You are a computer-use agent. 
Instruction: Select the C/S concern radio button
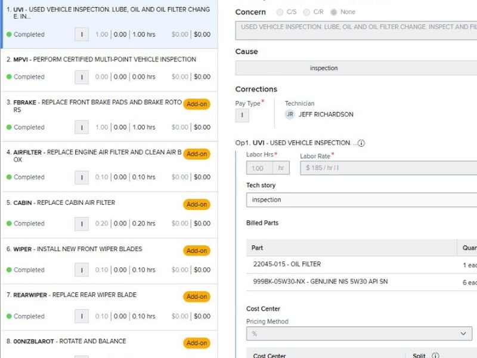pos(280,13)
